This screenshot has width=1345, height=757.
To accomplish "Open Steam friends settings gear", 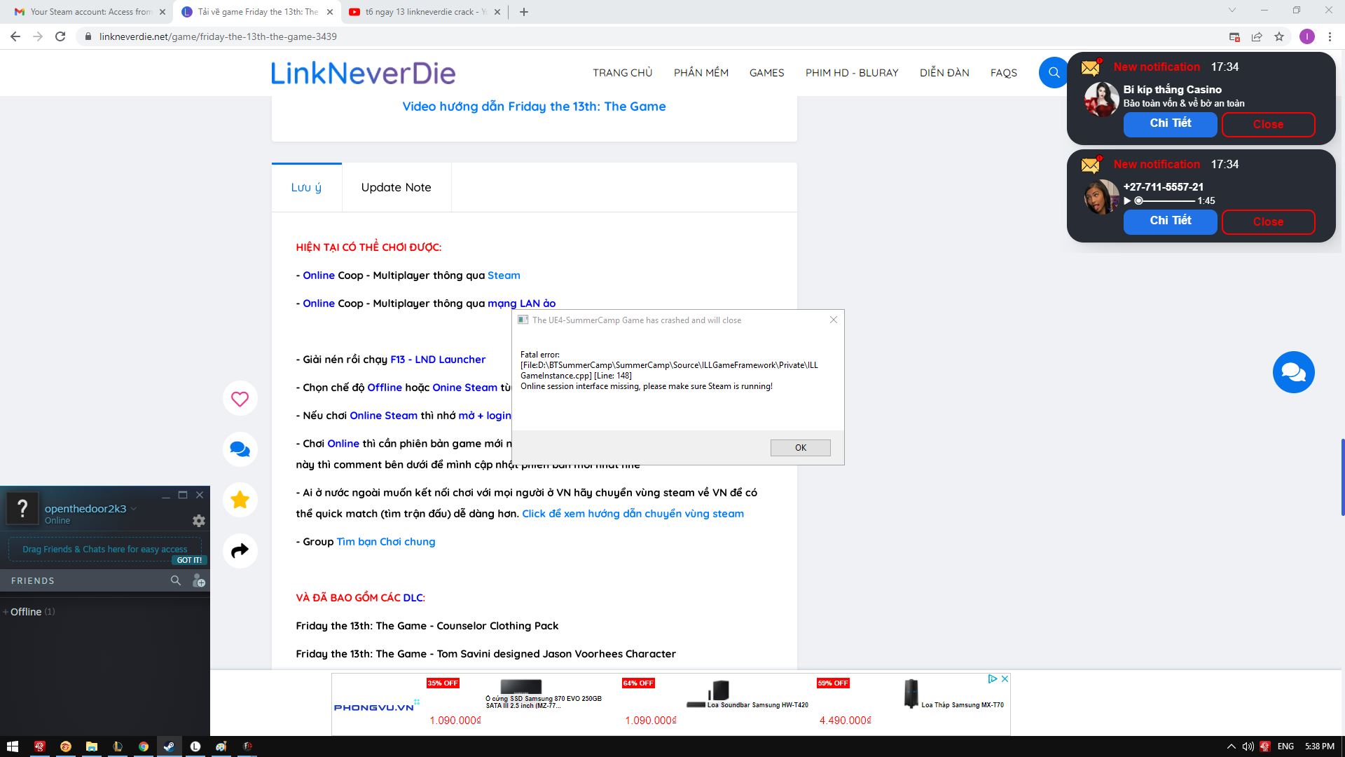I will (199, 521).
